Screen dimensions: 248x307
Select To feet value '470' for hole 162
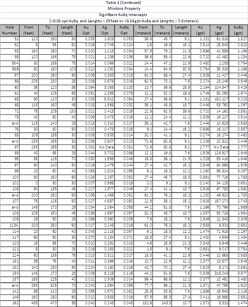click(53, 303)
